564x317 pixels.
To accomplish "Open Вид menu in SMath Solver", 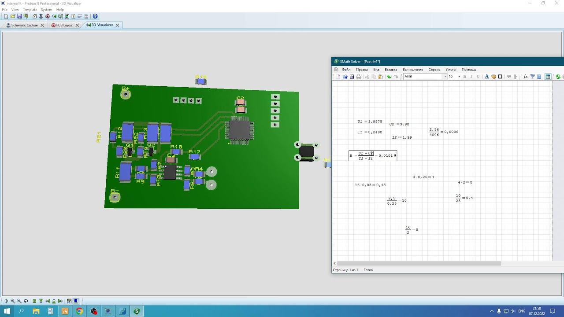I will (x=376, y=70).
